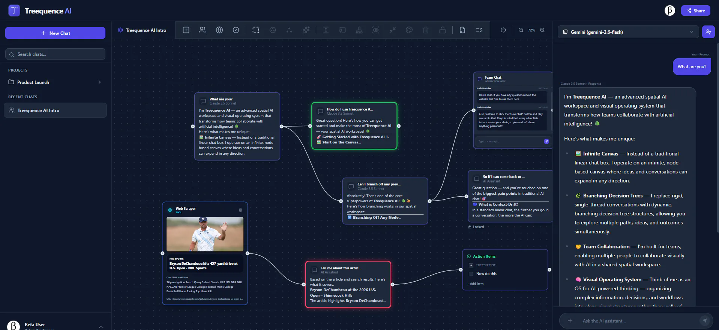Image resolution: width=719 pixels, height=330 pixels.
Task: Click the eye focus toolbar icon
Action: [376, 30]
